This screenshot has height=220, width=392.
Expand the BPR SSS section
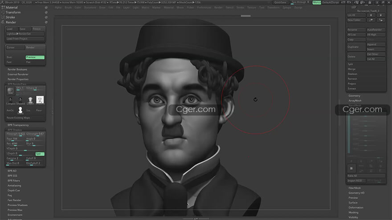point(12,176)
